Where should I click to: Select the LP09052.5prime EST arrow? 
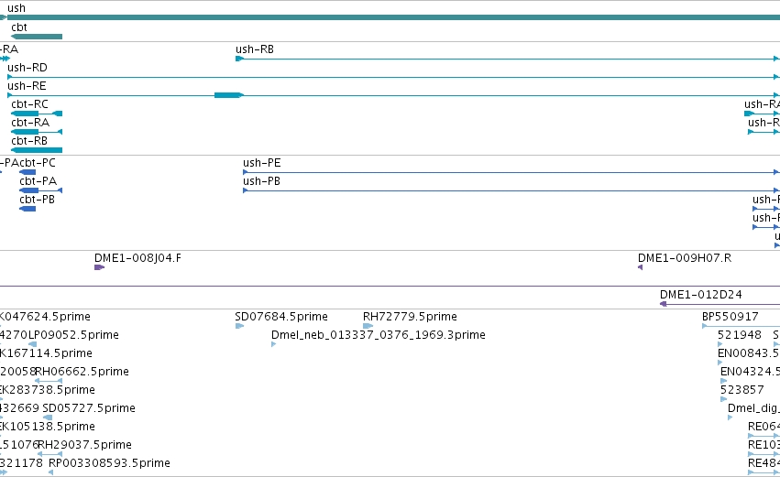[x=33, y=344]
